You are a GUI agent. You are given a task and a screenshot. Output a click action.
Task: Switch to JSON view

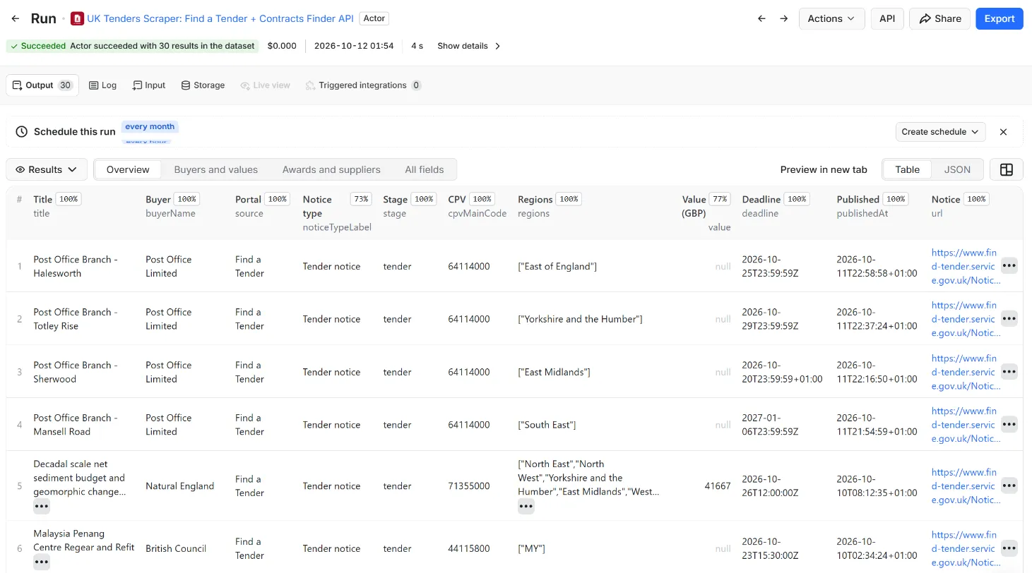click(957, 169)
